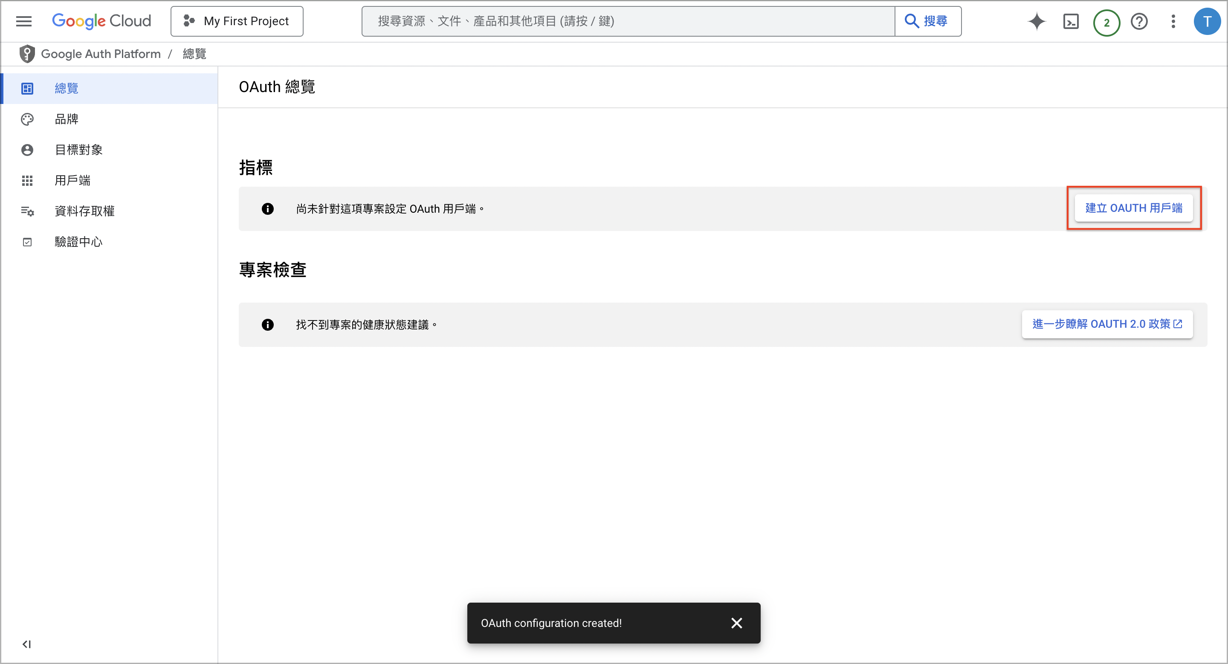The image size is (1228, 664).
Task: Click the 搜尋 search button
Action: 927,21
